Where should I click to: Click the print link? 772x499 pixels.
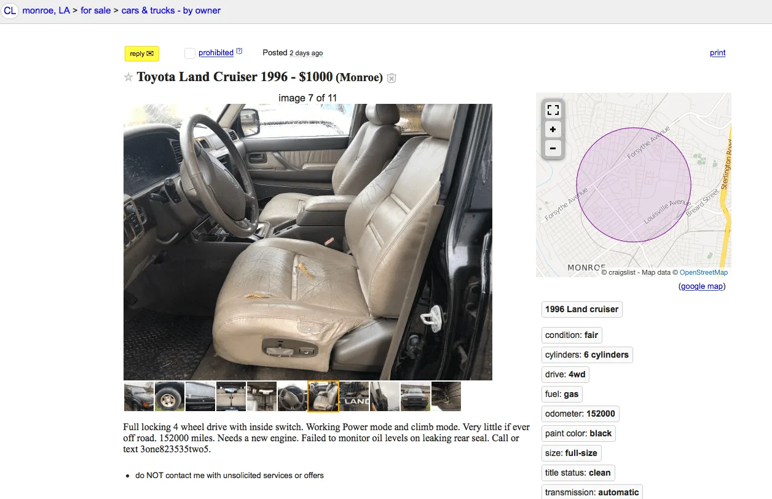pos(718,53)
